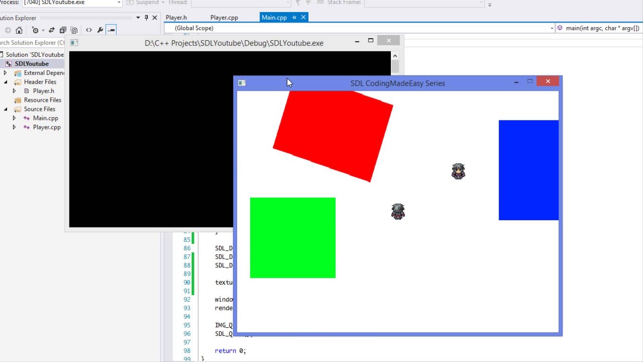643x362 pixels.
Task: Click the Source Files folder icon
Action: [x=18, y=109]
